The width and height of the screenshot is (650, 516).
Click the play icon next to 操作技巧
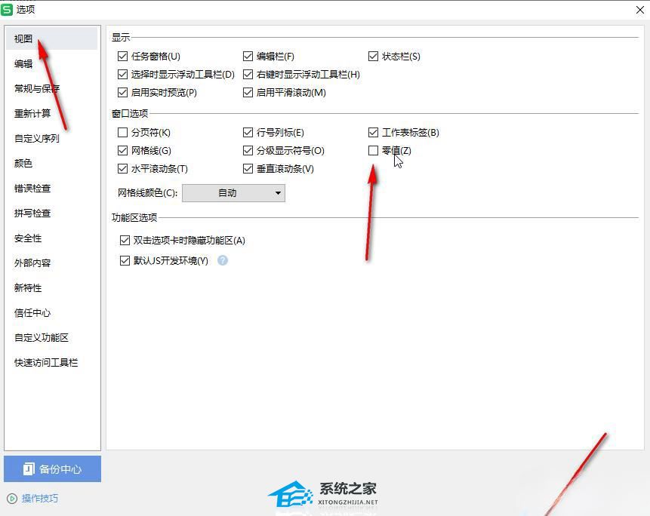(12, 498)
